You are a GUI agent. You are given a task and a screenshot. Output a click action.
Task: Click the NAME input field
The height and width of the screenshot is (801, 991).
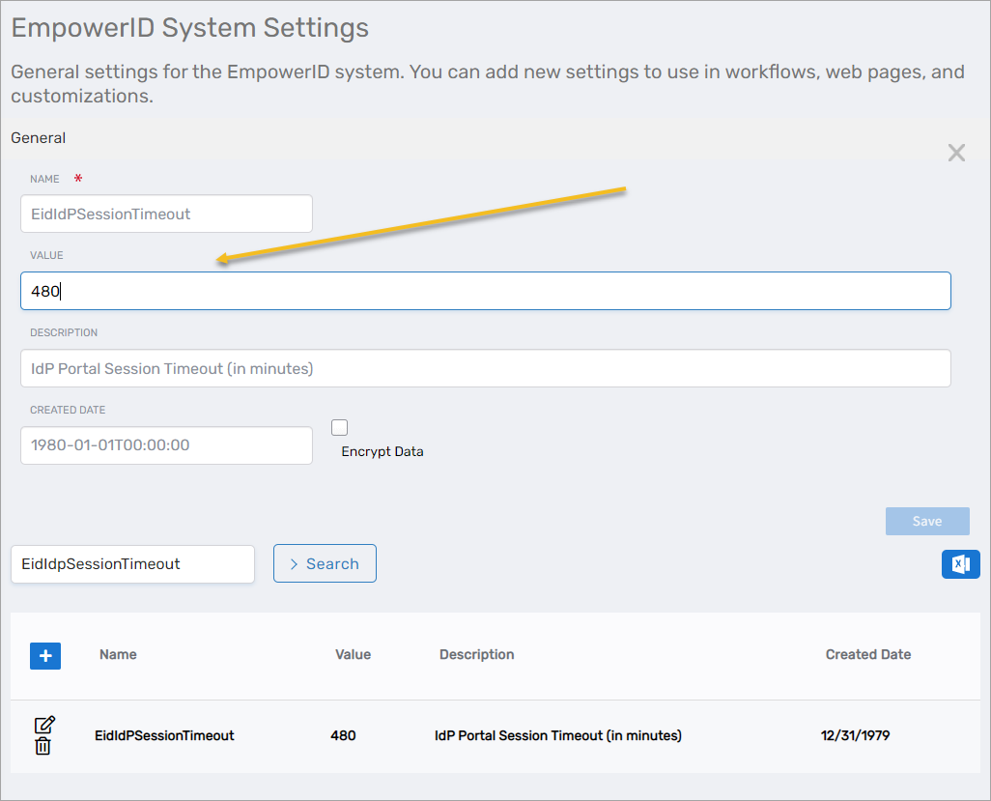[x=165, y=214]
